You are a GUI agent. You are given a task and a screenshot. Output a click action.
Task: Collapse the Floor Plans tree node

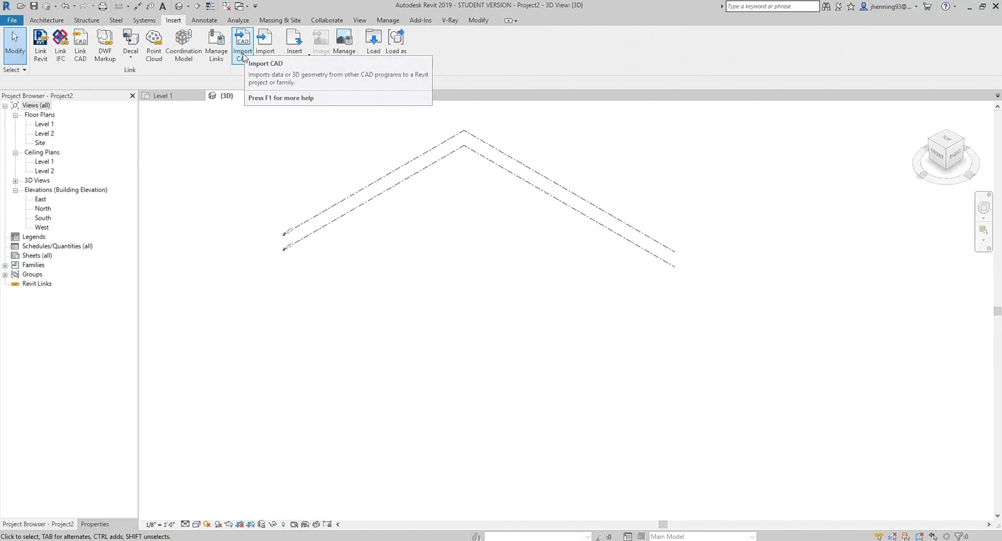click(15, 115)
